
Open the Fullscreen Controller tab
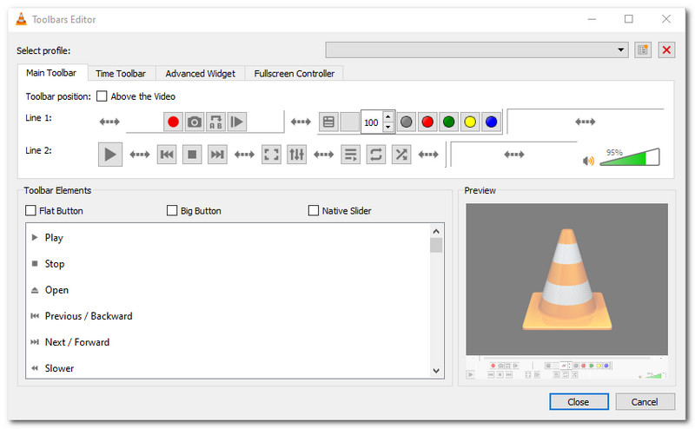click(294, 74)
